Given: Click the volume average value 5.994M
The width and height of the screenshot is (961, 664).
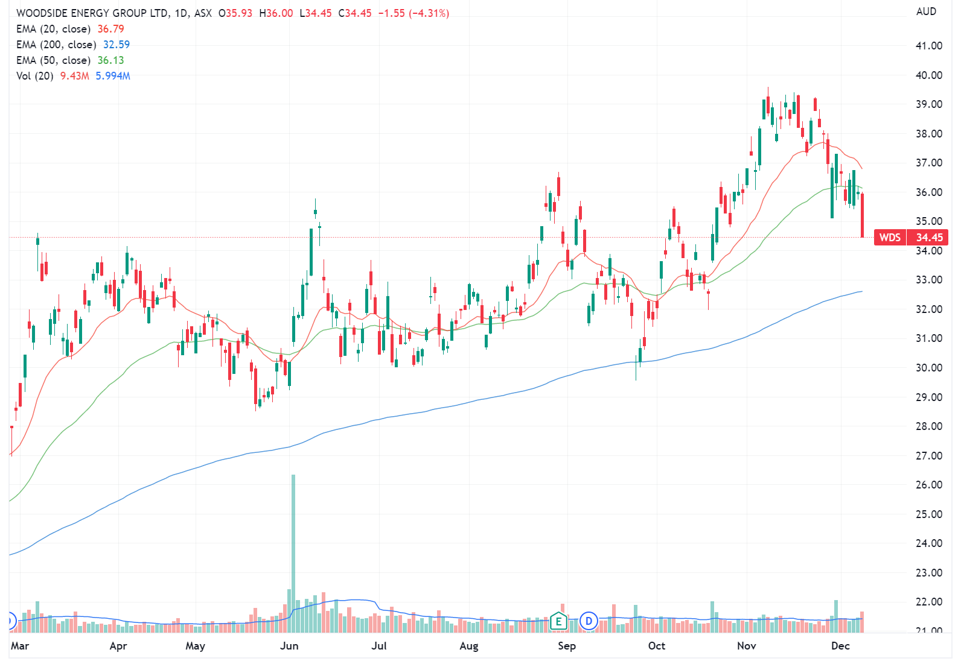Looking at the screenshot, I should coord(113,76).
